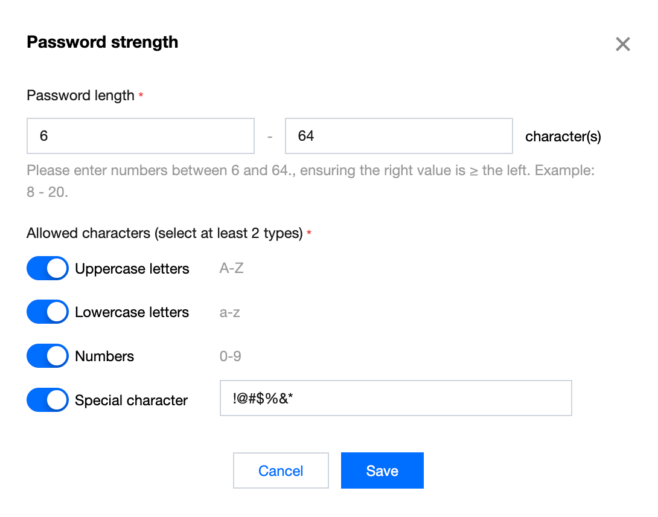This screenshot has width=658, height=517.
Task: Click the "Special character" label text
Action: pos(132,400)
